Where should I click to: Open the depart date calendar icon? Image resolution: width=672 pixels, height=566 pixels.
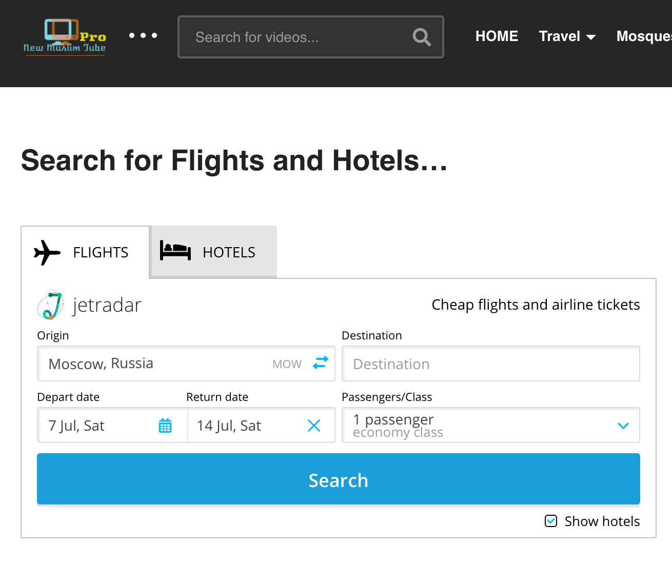click(165, 426)
